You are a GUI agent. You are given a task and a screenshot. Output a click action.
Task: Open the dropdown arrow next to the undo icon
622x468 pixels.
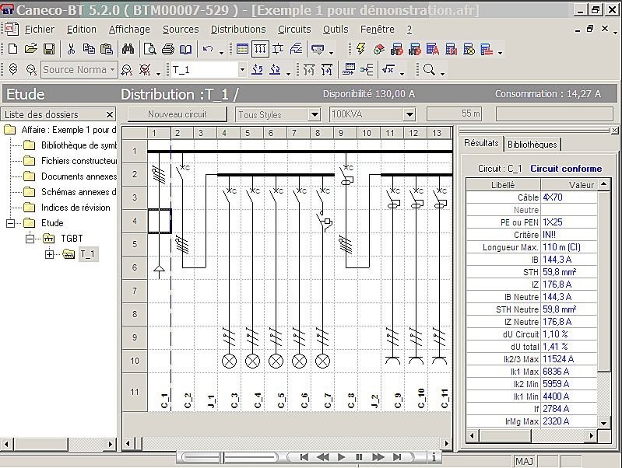point(221,52)
